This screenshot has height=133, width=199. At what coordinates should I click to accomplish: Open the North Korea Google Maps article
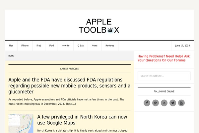tap(82, 120)
